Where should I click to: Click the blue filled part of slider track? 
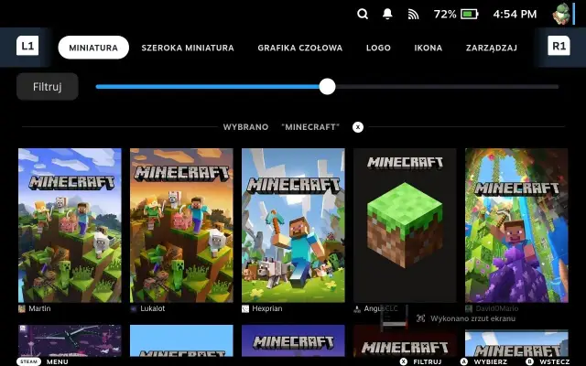208,87
